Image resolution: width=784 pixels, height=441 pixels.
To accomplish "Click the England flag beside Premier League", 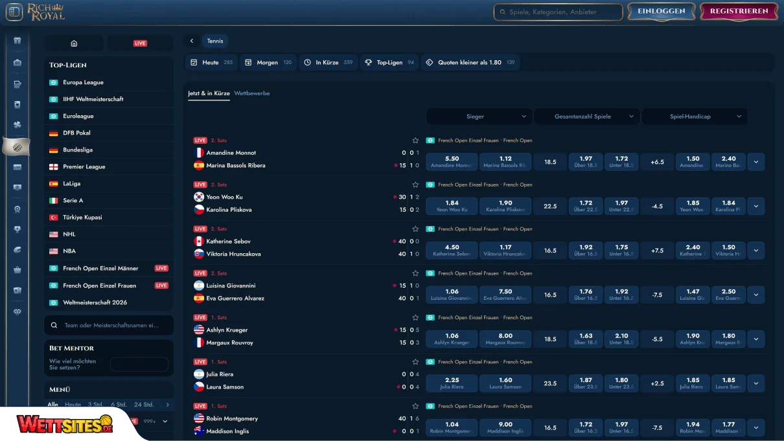I will [x=54, y=167].
